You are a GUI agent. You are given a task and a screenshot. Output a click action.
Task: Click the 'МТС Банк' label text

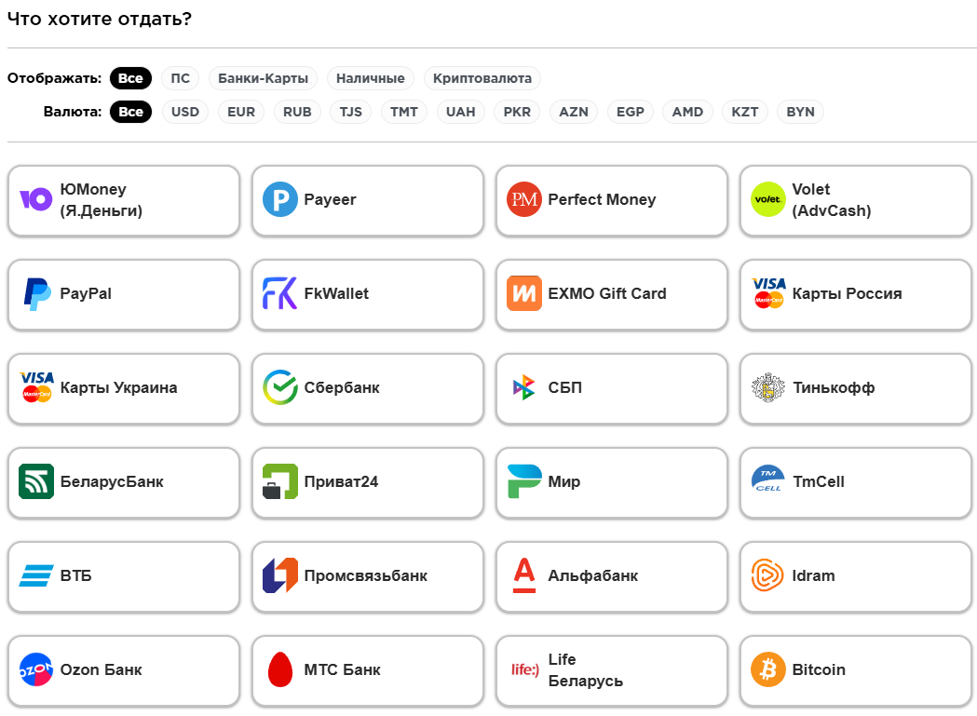point(342,669)
